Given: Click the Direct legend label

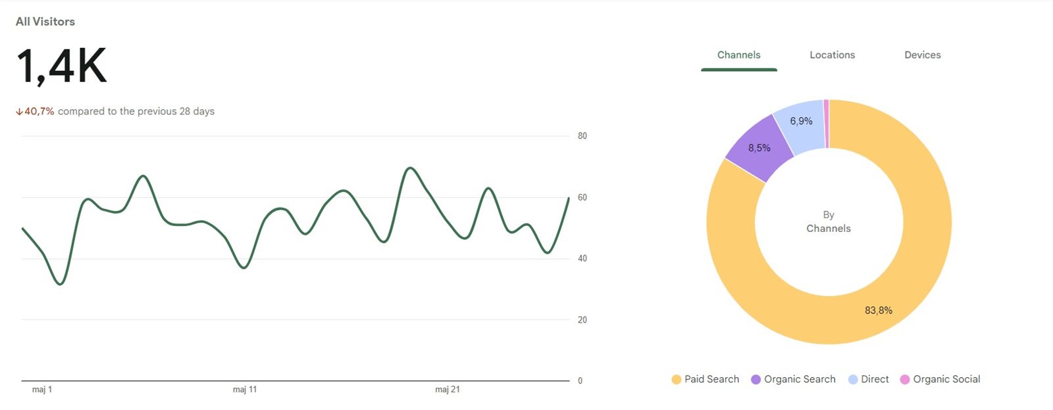Looking at the screenshot, I should (x=875, y=379).
